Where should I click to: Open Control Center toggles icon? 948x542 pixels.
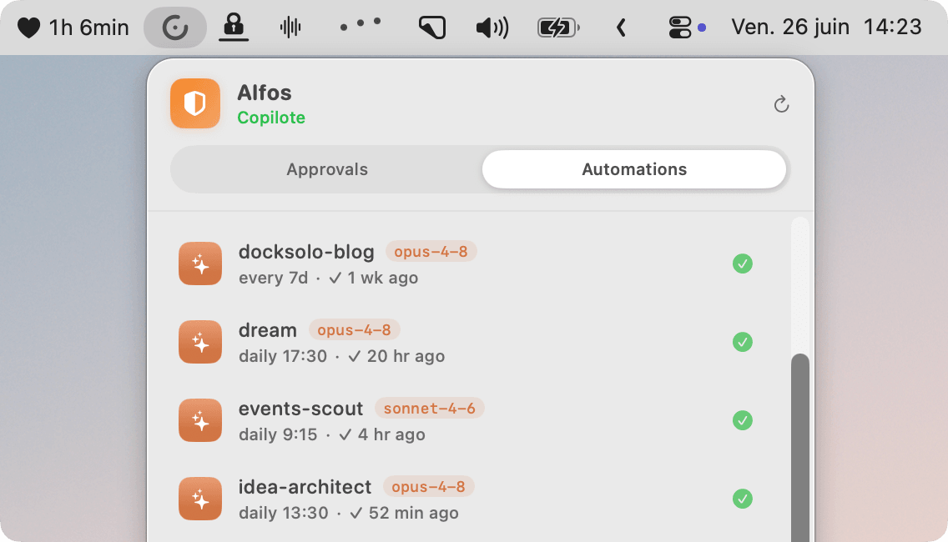pyautogui.click(x=680, y=28)
